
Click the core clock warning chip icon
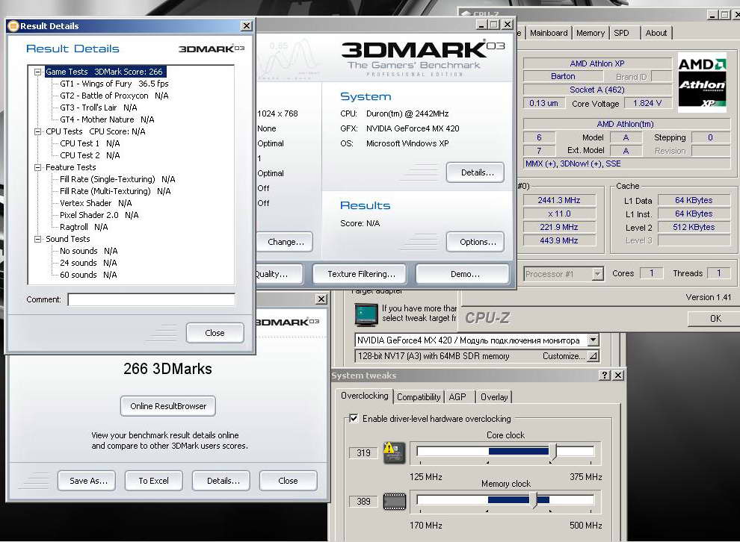click(x=394, y=452)
